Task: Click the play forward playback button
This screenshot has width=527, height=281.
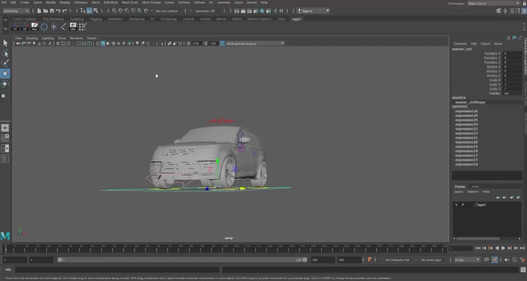Action: tap(503, 248)
